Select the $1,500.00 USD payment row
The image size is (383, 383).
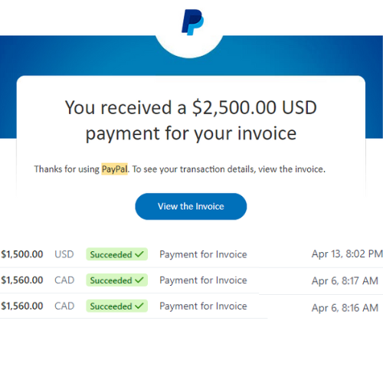click(191, 254)
